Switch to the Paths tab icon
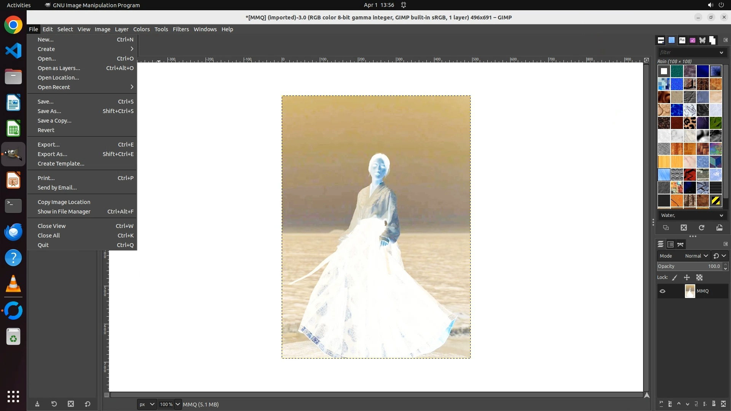 (681, 244)
